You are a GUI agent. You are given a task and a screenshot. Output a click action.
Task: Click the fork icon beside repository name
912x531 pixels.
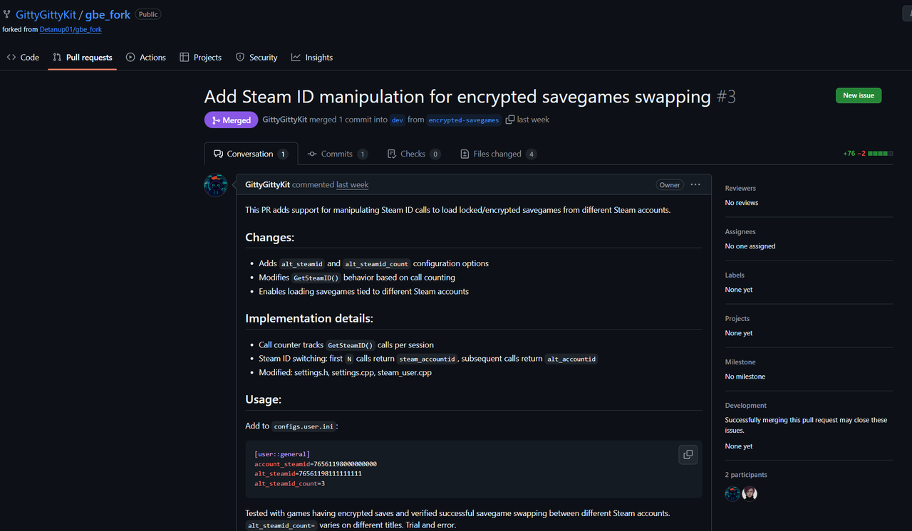click(x=7, y=14)
